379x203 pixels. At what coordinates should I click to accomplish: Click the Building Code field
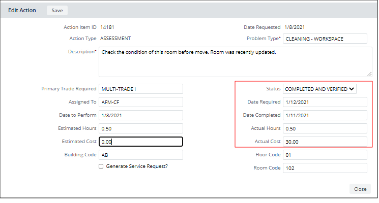coord(140,155)
